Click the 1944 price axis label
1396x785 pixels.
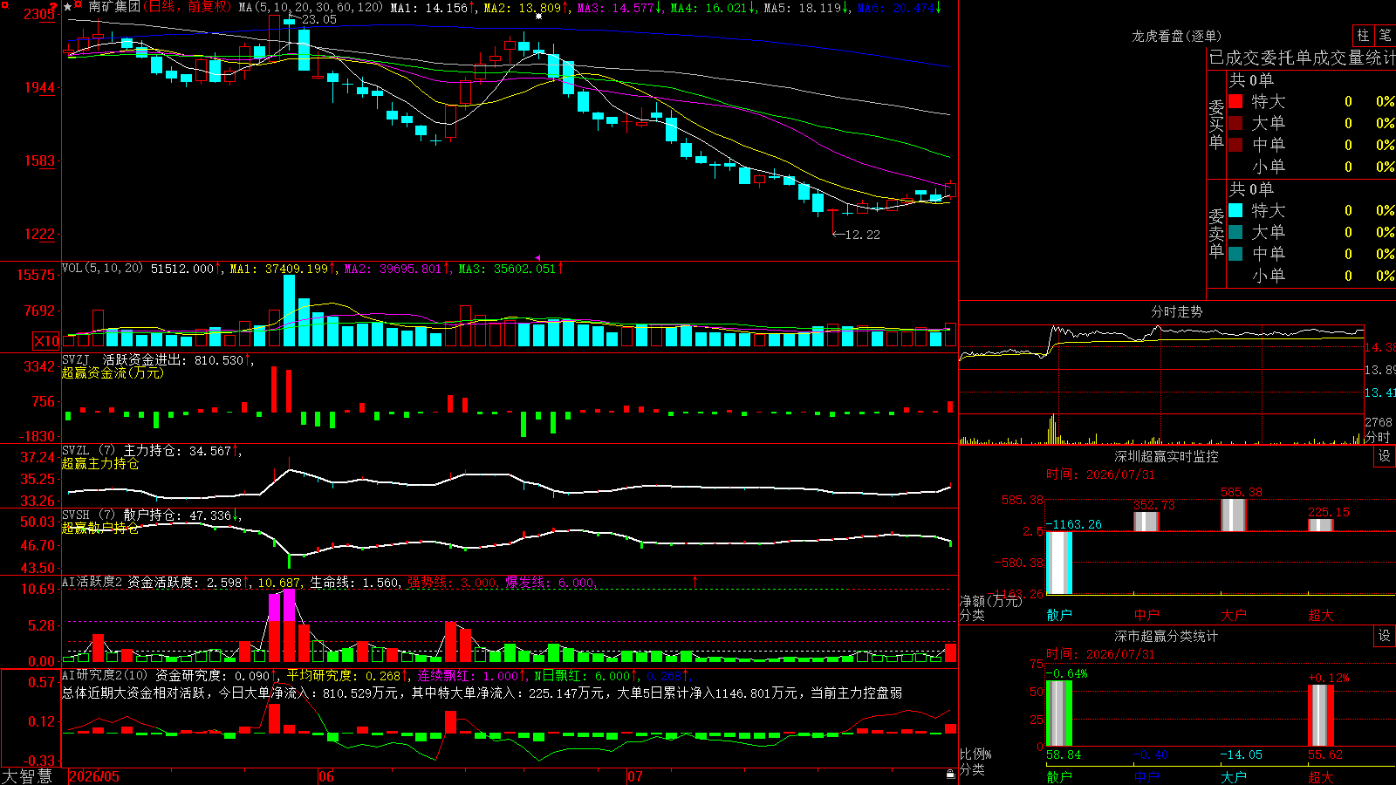[x=39, y=87]
